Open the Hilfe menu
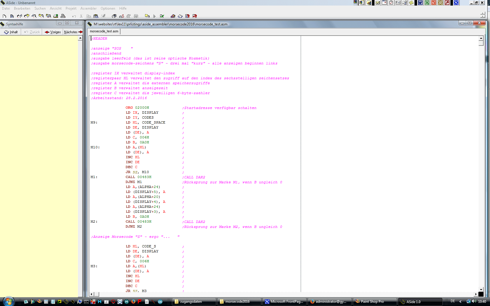 (x=123, y=8)
